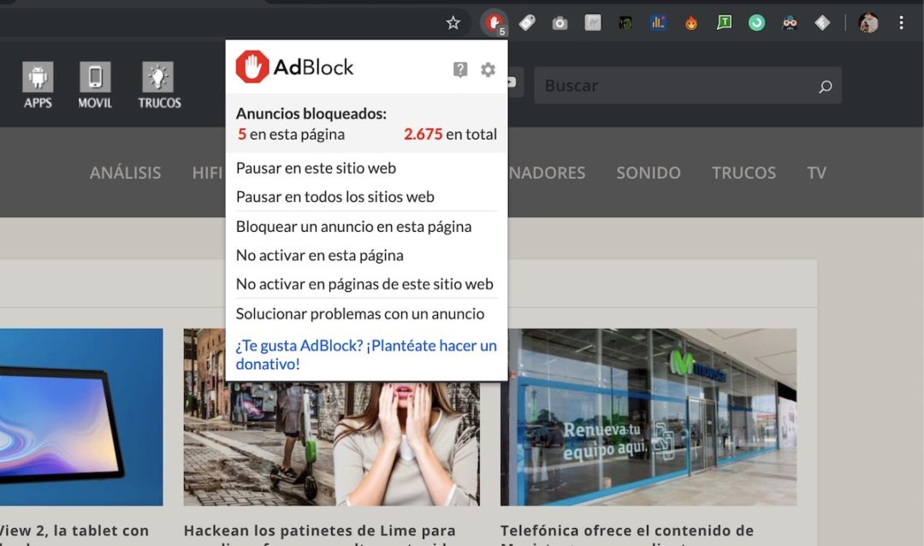Click the '2.675 en total' counter
Viewport: 924px width, 546px height.
coord(450,134)
